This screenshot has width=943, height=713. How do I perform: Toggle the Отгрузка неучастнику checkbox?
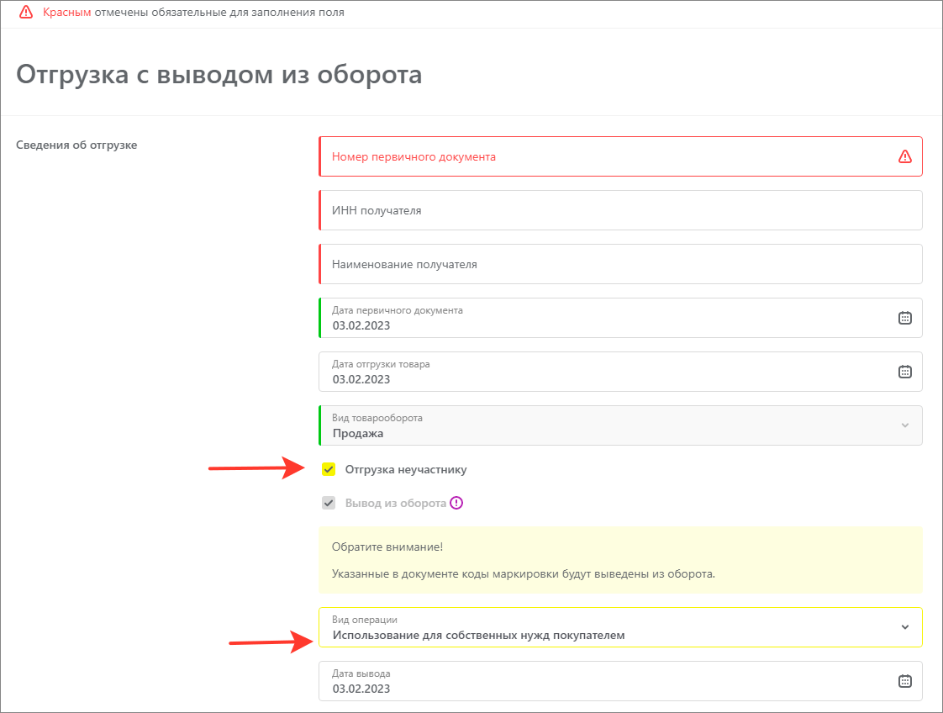pyautogui.click(x=329, y=469)
